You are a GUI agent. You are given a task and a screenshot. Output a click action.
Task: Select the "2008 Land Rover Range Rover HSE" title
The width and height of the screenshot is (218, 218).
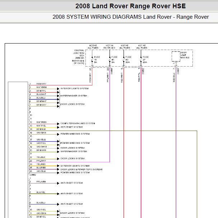pyautogui.click(x=131, y=6)
